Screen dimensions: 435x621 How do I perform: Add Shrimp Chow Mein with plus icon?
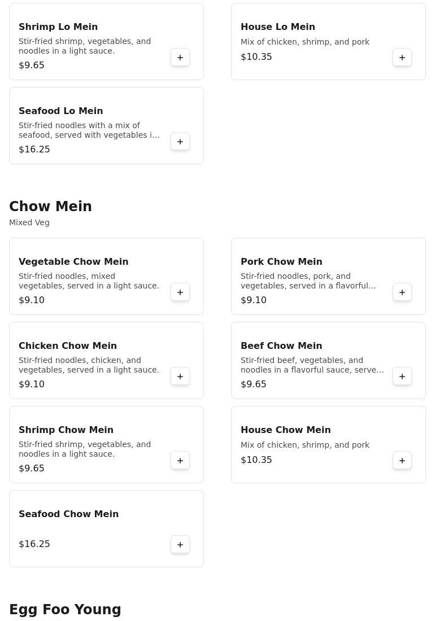[180, 461]
